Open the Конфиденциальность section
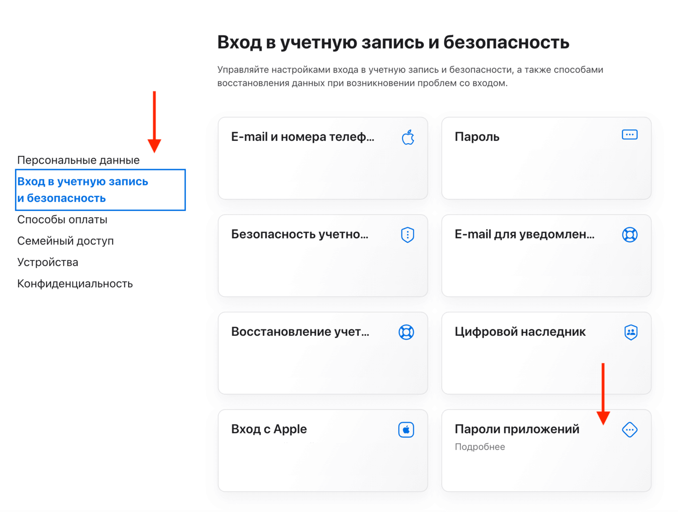Viewport: 678px width, 512px height. tap(75, 283)
